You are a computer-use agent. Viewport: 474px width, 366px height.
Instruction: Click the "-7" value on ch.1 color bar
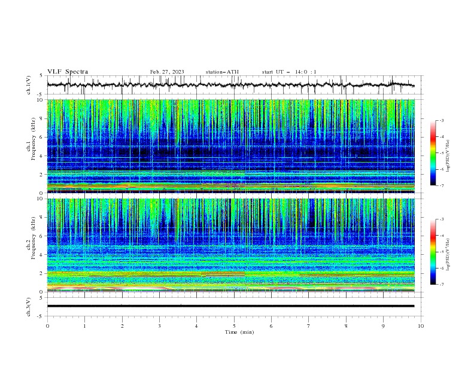pos(442,185)
